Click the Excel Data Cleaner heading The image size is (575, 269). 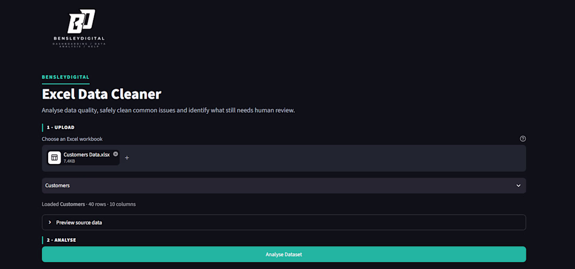(x=101, y=94)
